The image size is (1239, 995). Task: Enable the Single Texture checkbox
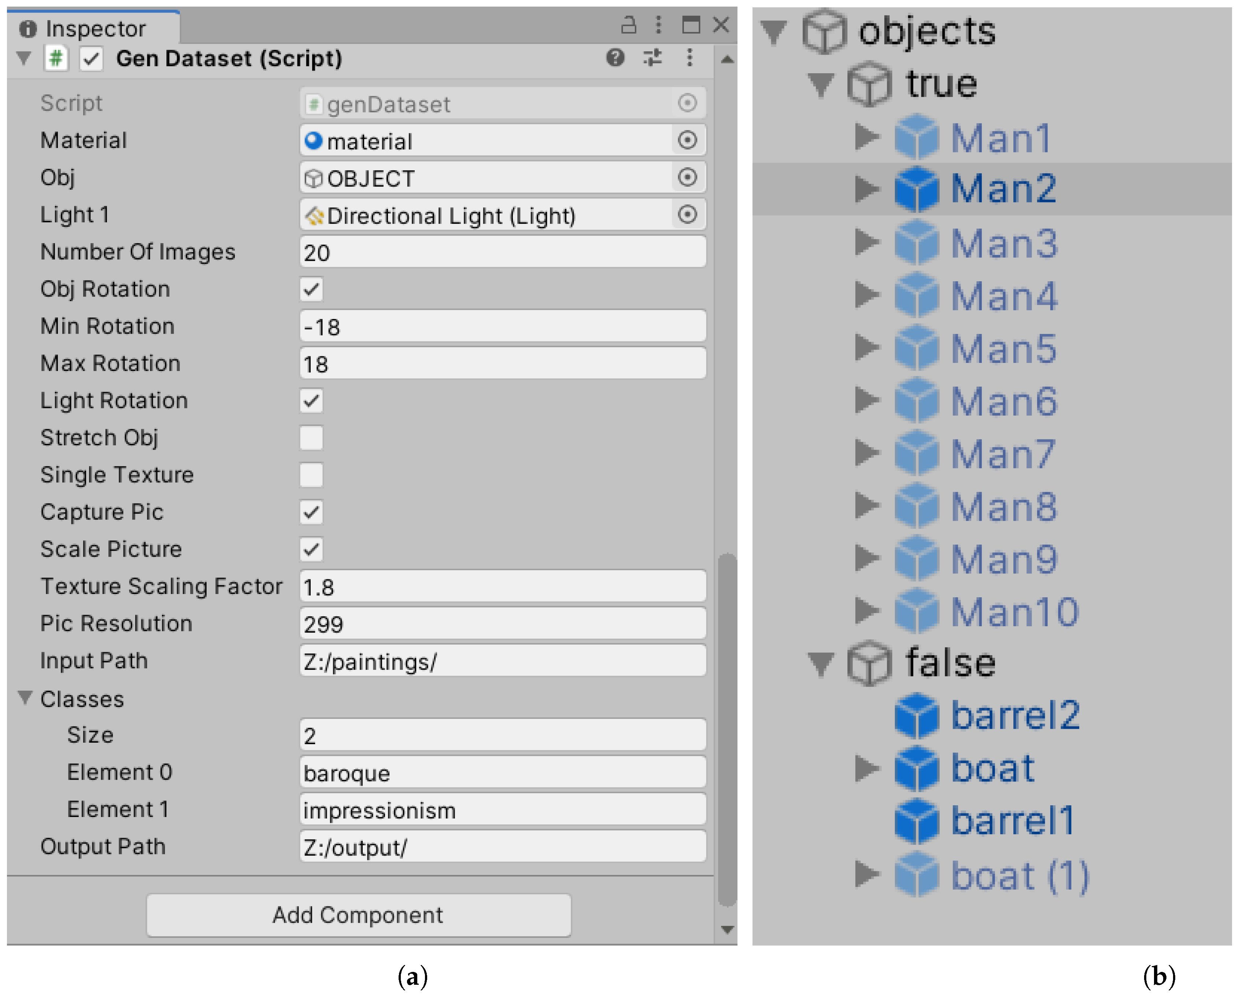(311, 475)
